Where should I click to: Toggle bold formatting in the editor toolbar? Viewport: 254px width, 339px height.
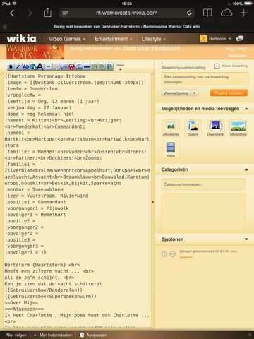point(11,67)
